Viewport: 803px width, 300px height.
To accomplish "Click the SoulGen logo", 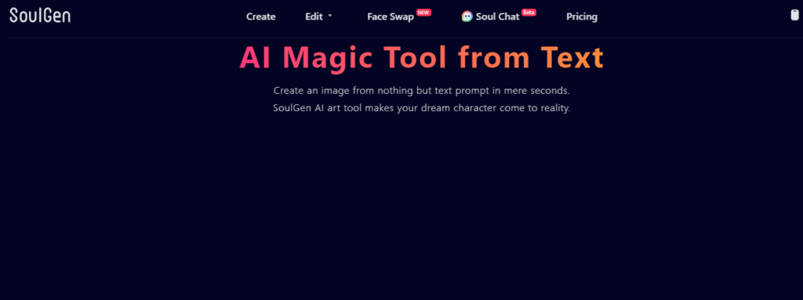I will click(x=40, y=16).
